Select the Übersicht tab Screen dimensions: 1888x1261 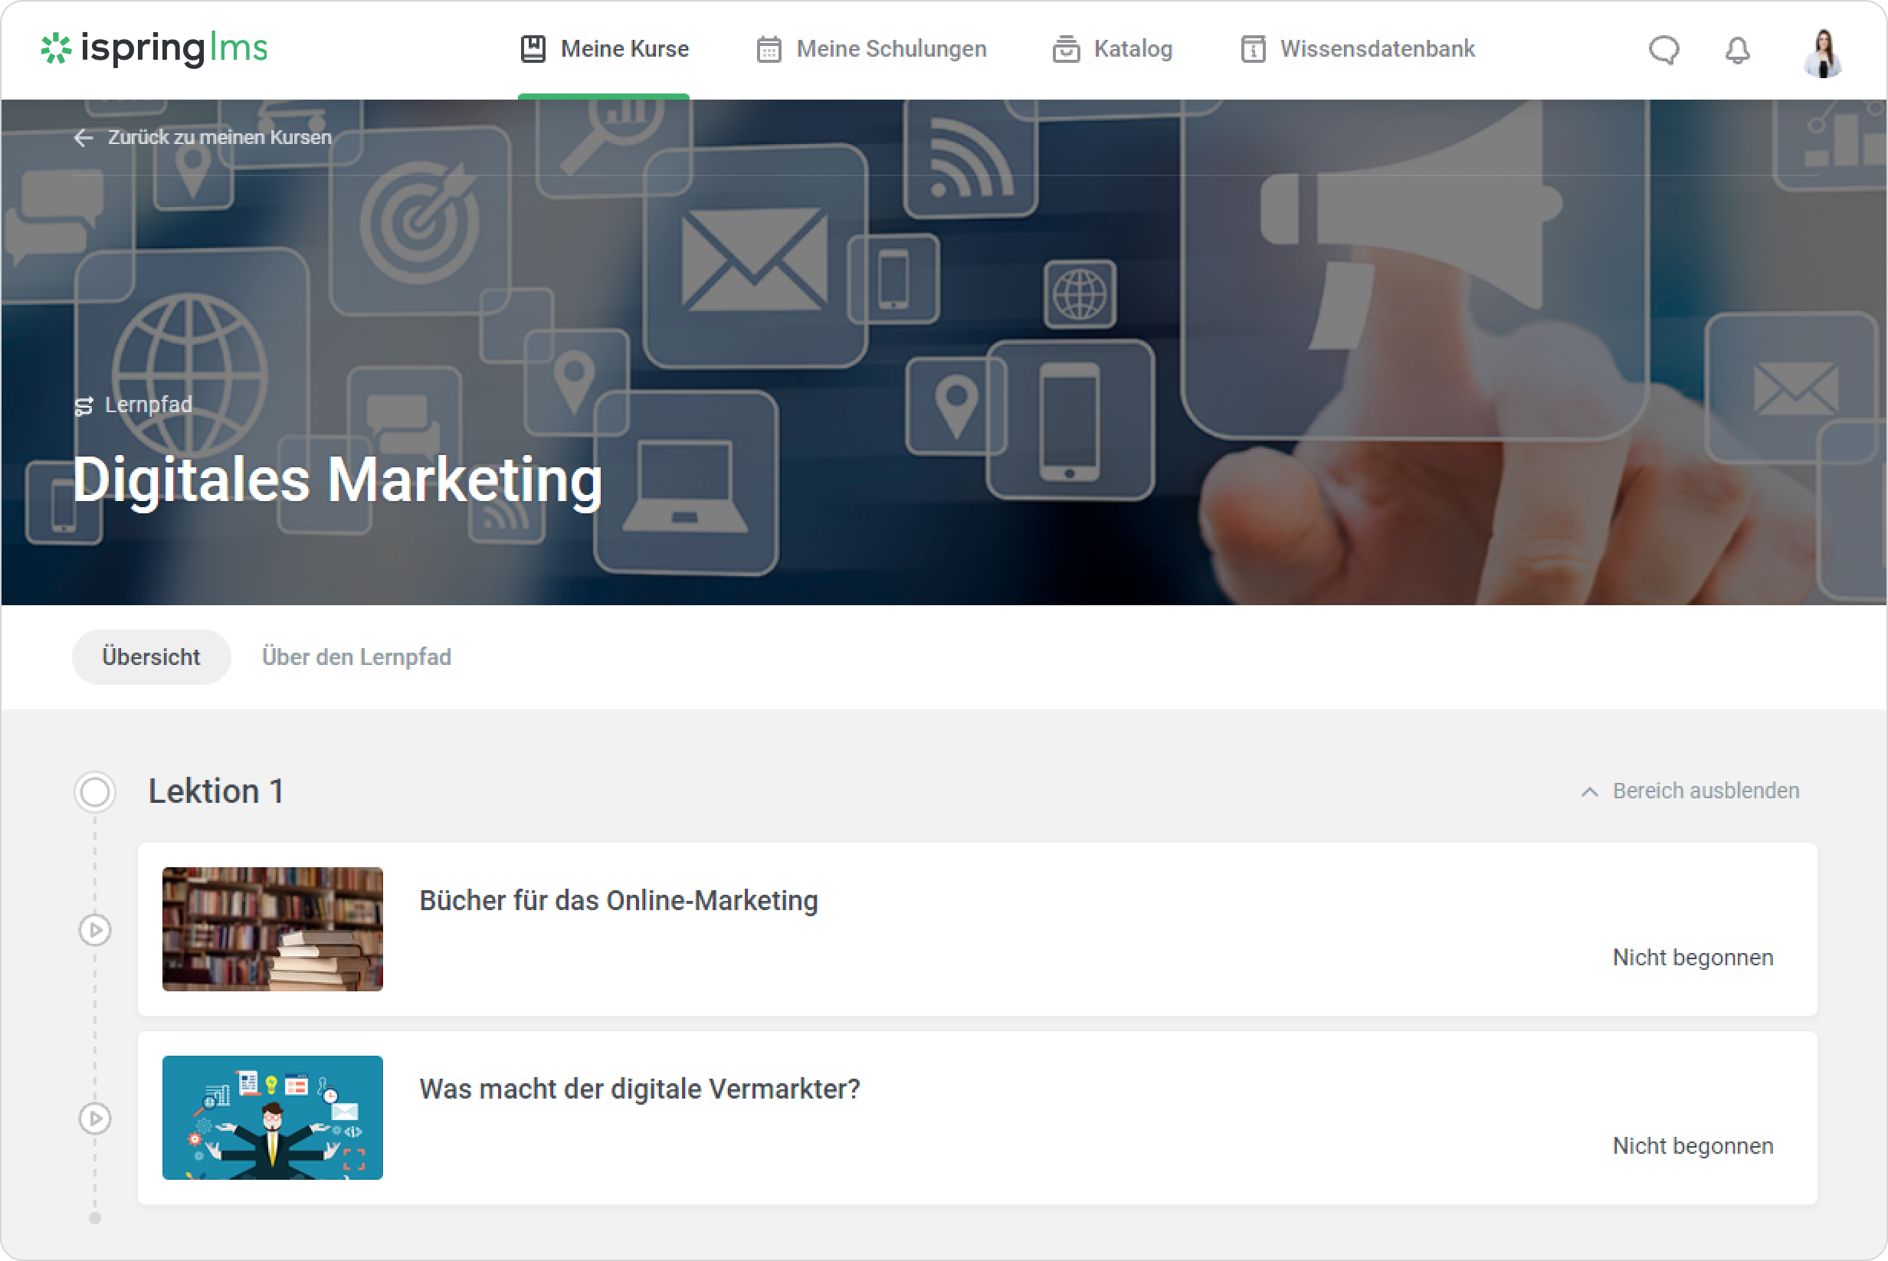coord(150,657)
